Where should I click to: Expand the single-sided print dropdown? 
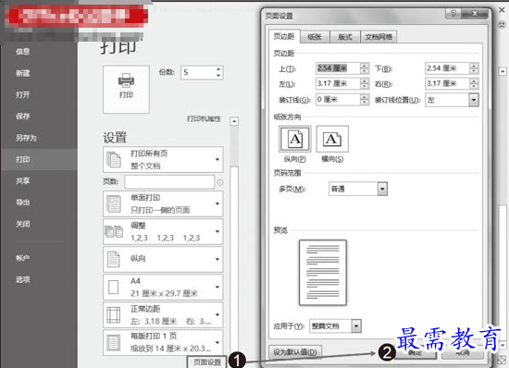(x=217, y=203)
